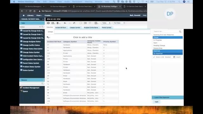
Task: Click the Undo All icon
Action: click(74, 23)
